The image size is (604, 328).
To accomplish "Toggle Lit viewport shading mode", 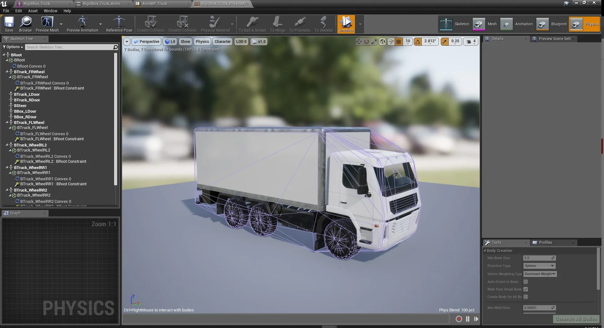I will tap(170, 41).
